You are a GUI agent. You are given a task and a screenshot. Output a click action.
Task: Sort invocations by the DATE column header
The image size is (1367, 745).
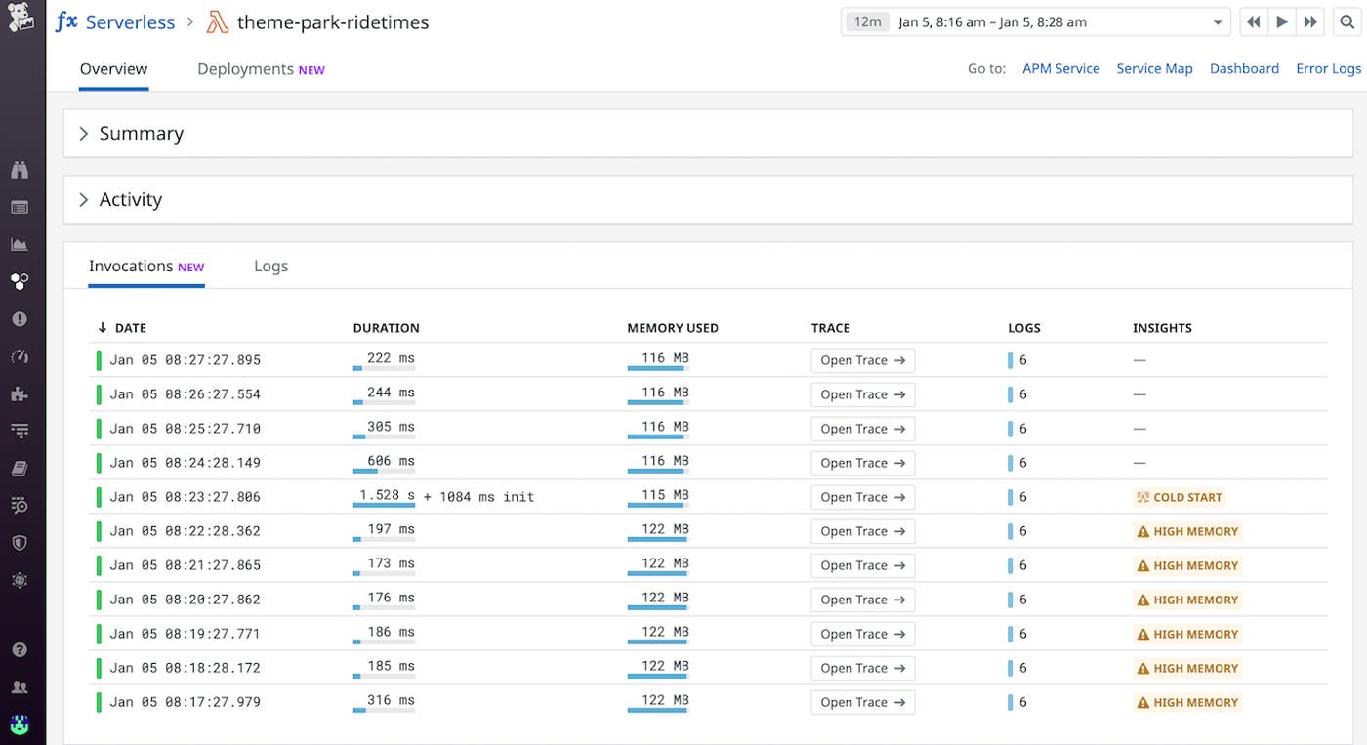[130, 328]
